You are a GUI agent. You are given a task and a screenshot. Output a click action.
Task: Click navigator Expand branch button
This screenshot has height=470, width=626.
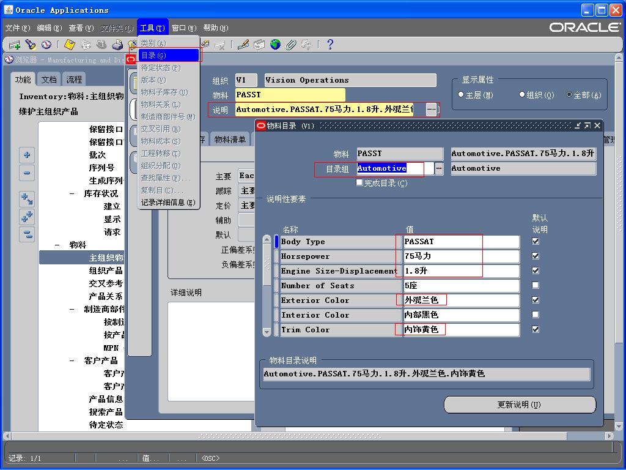click(x=27, y=199)
